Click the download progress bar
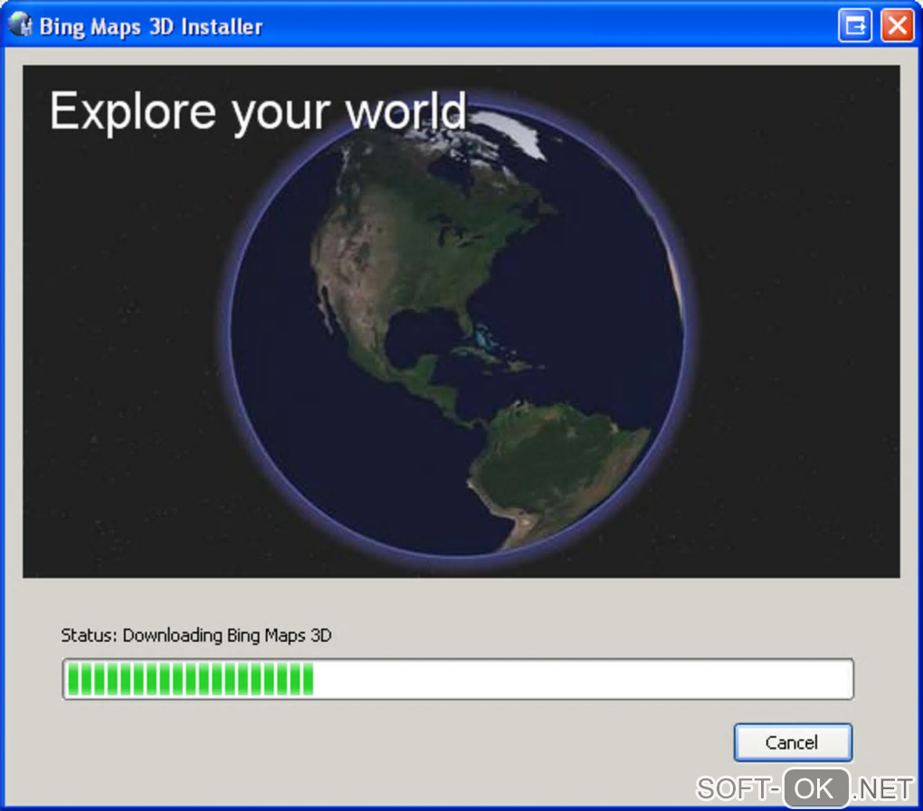 [x=458, y=679]
